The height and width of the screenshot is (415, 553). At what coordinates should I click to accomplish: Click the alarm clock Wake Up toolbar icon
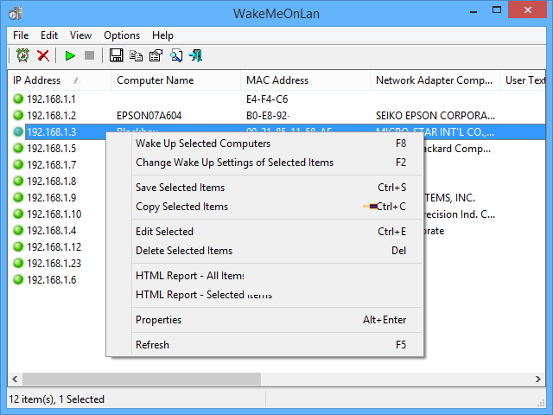pyautogui.click(x=22, y=56)
